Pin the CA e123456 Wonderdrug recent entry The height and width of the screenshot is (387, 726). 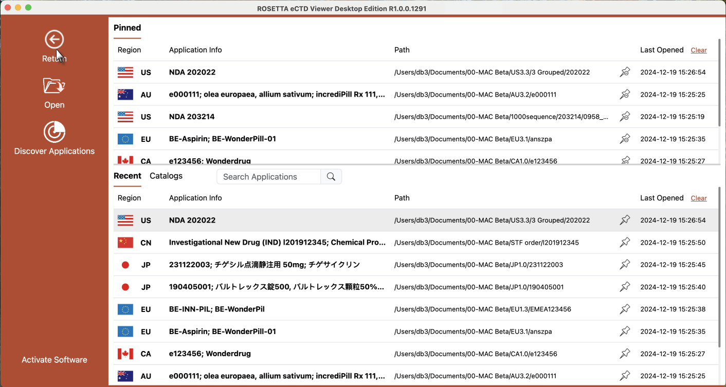(x=625, y=354)
